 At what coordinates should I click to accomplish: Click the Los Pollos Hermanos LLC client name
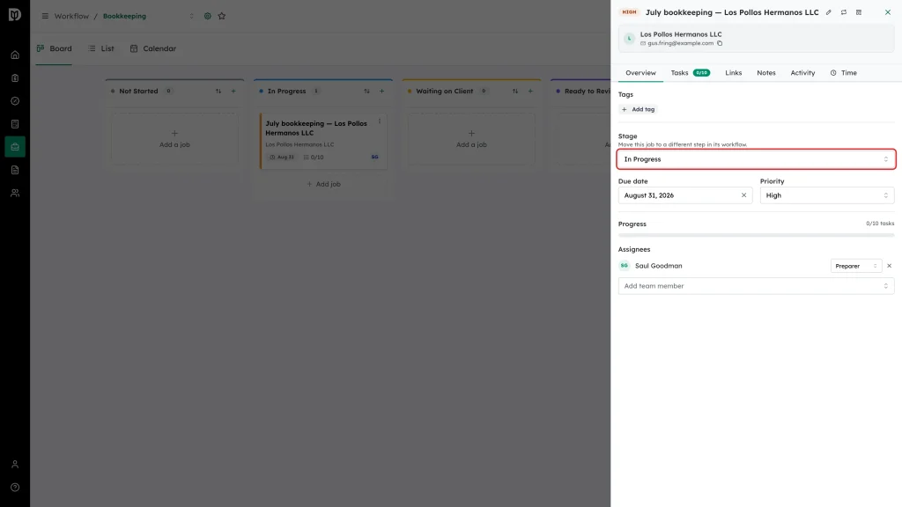coord(681,34)
